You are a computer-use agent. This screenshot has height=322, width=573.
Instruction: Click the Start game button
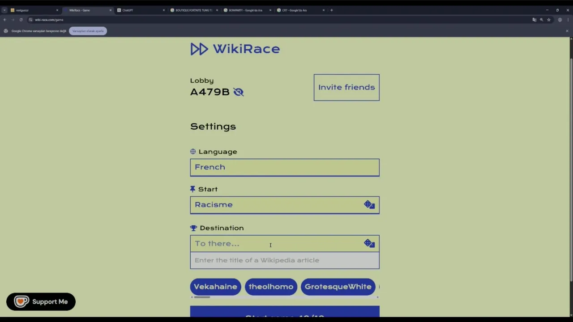tap(285, 312)
